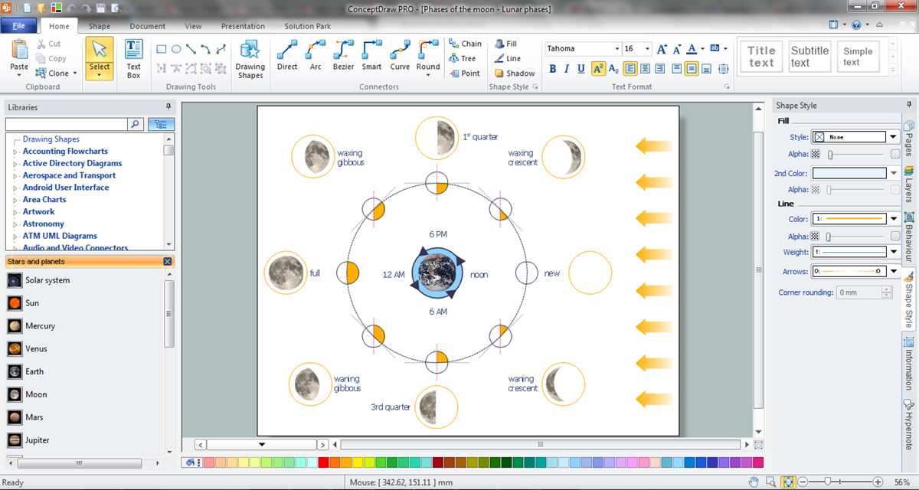Apply the Subtitle text style
919x490 pixels.
(x=810, y=57)
